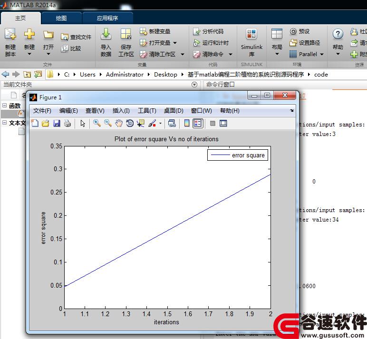Click the Help (帮助) question mark icon
The image size is (367, 339).
338,34
